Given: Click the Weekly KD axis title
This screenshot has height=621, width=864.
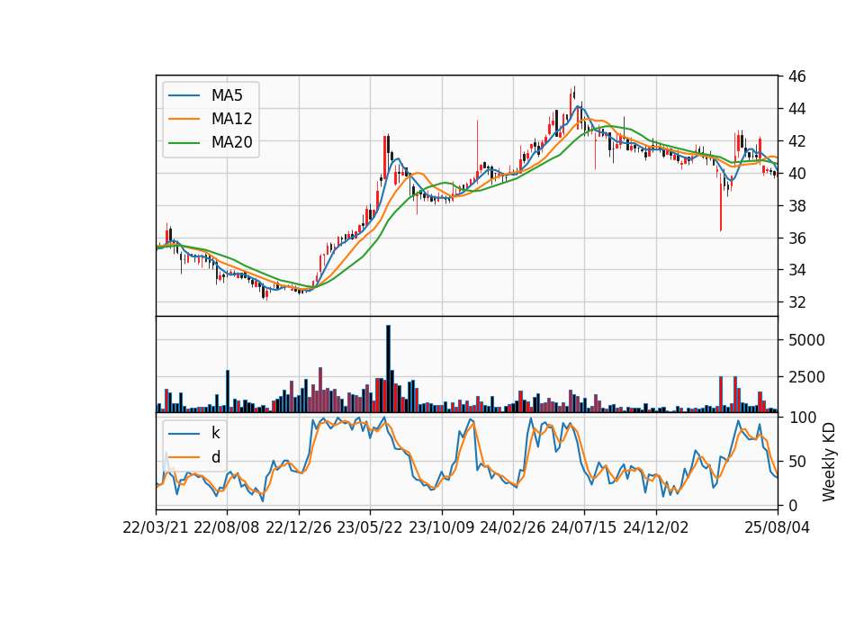Looking at the screenshot, I should click(829, 462).
